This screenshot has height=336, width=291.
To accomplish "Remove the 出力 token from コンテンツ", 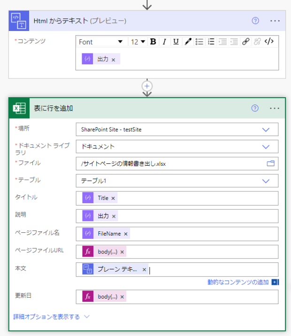I will point(114,60).
